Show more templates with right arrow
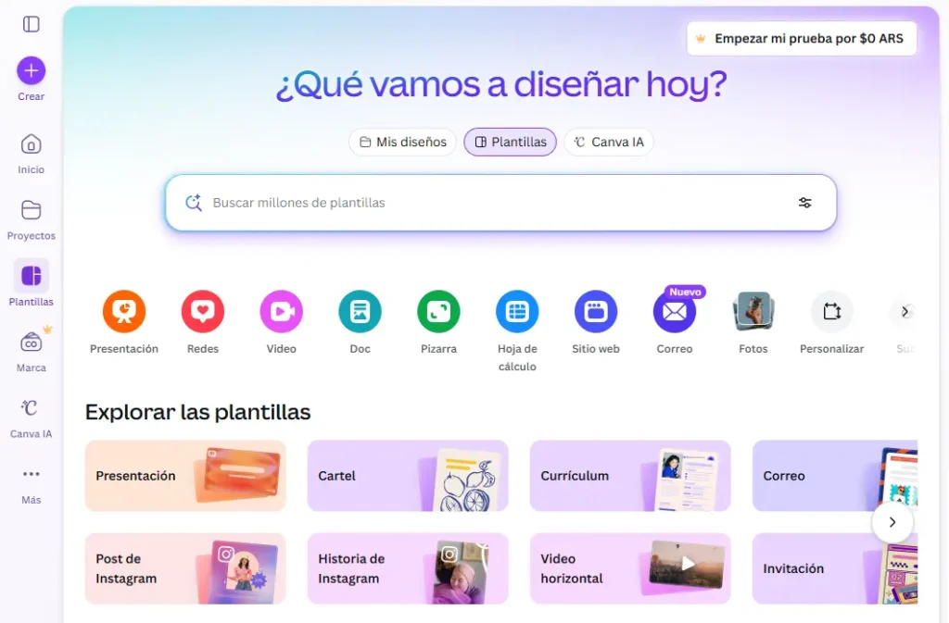 pyautogui.click(x=892, y=522)
